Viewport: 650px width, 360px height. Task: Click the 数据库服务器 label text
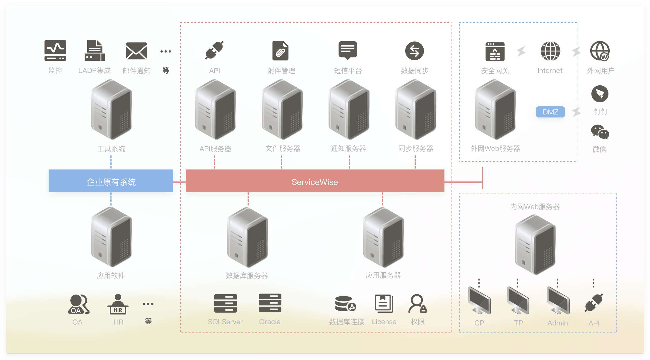(247, 276)
